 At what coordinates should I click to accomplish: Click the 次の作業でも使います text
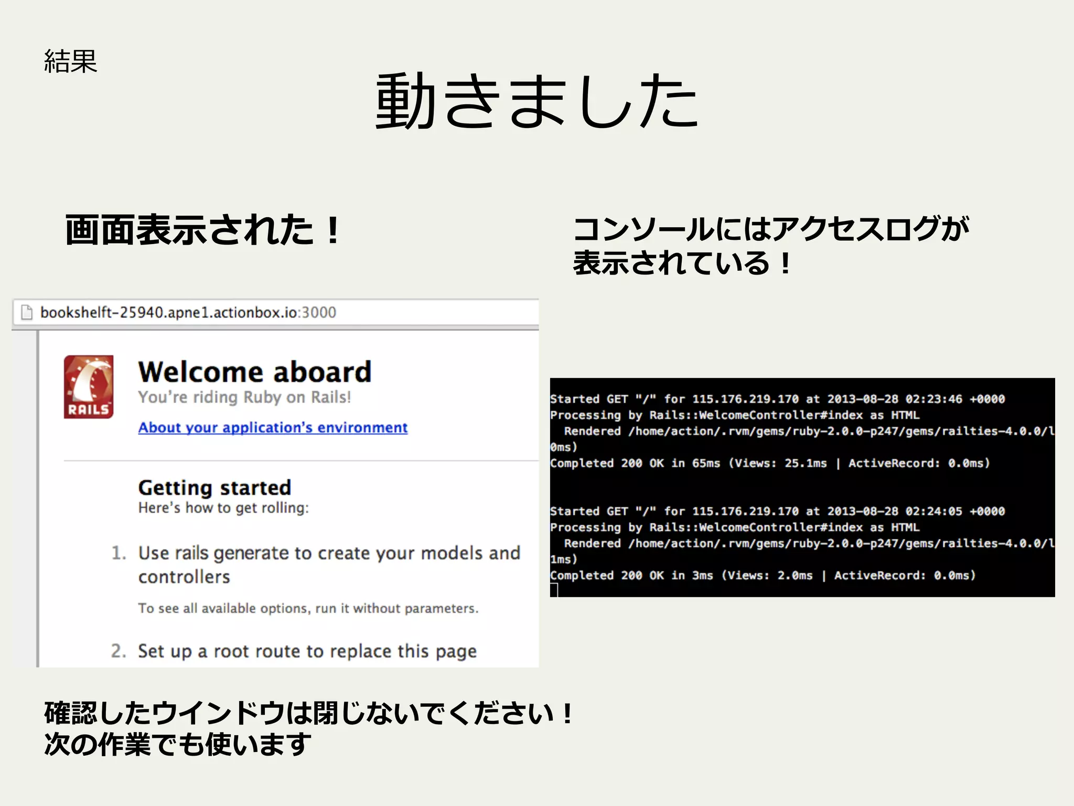click(178, 744)
